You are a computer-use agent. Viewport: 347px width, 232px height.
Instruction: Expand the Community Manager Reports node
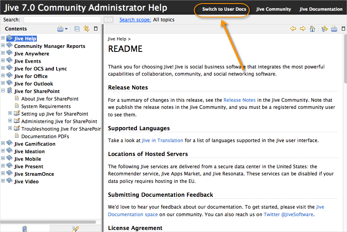click(3, 46)
